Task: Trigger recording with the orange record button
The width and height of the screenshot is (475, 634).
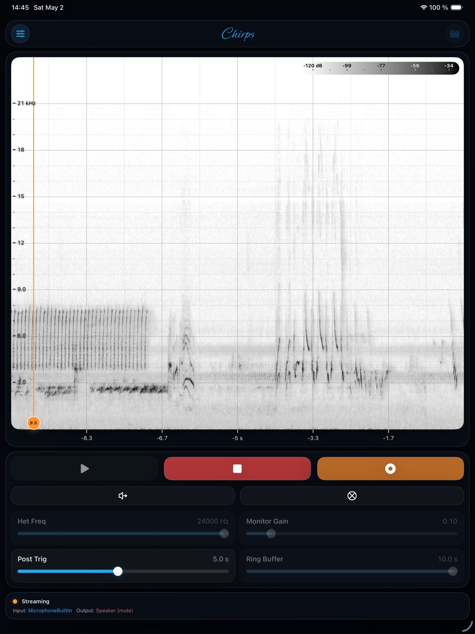Action: 391,468
